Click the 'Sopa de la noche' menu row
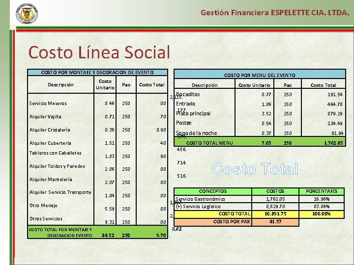 [x=196, y=133]
